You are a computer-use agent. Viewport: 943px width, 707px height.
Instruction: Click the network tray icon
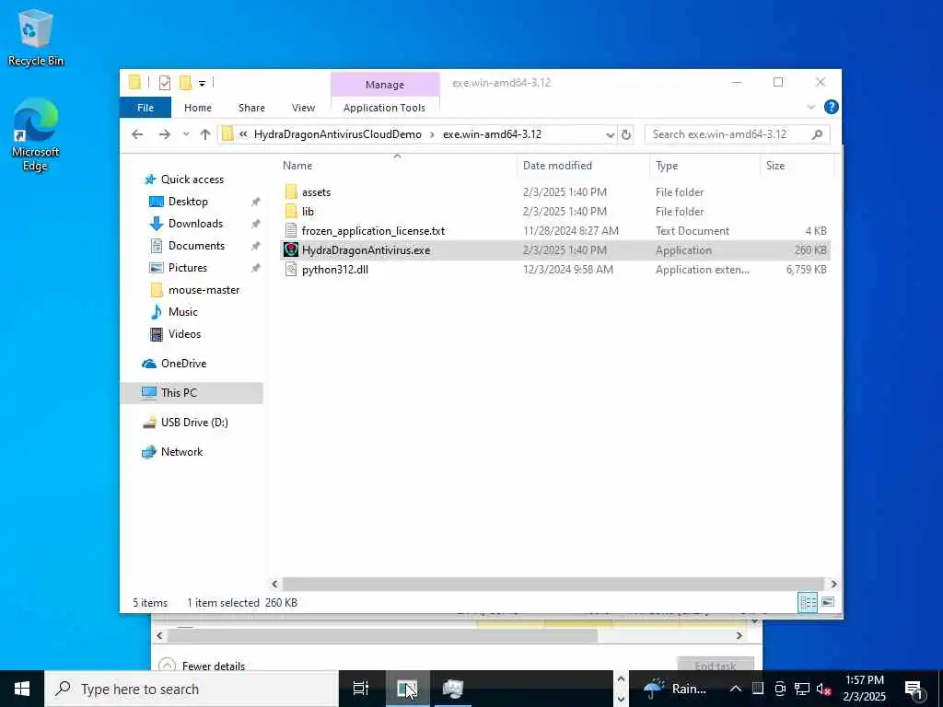[x=802, y=689]
